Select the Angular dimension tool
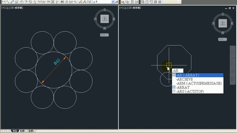The width and height of the screenshot is (237, 133). 34,2
